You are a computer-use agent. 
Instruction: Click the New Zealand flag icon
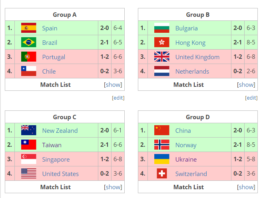pyautogui.click(x=28, y=130)
